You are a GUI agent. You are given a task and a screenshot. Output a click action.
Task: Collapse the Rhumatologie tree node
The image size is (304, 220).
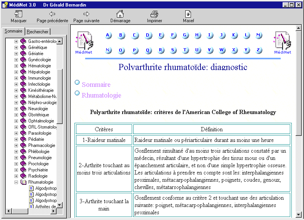point(16,182)
